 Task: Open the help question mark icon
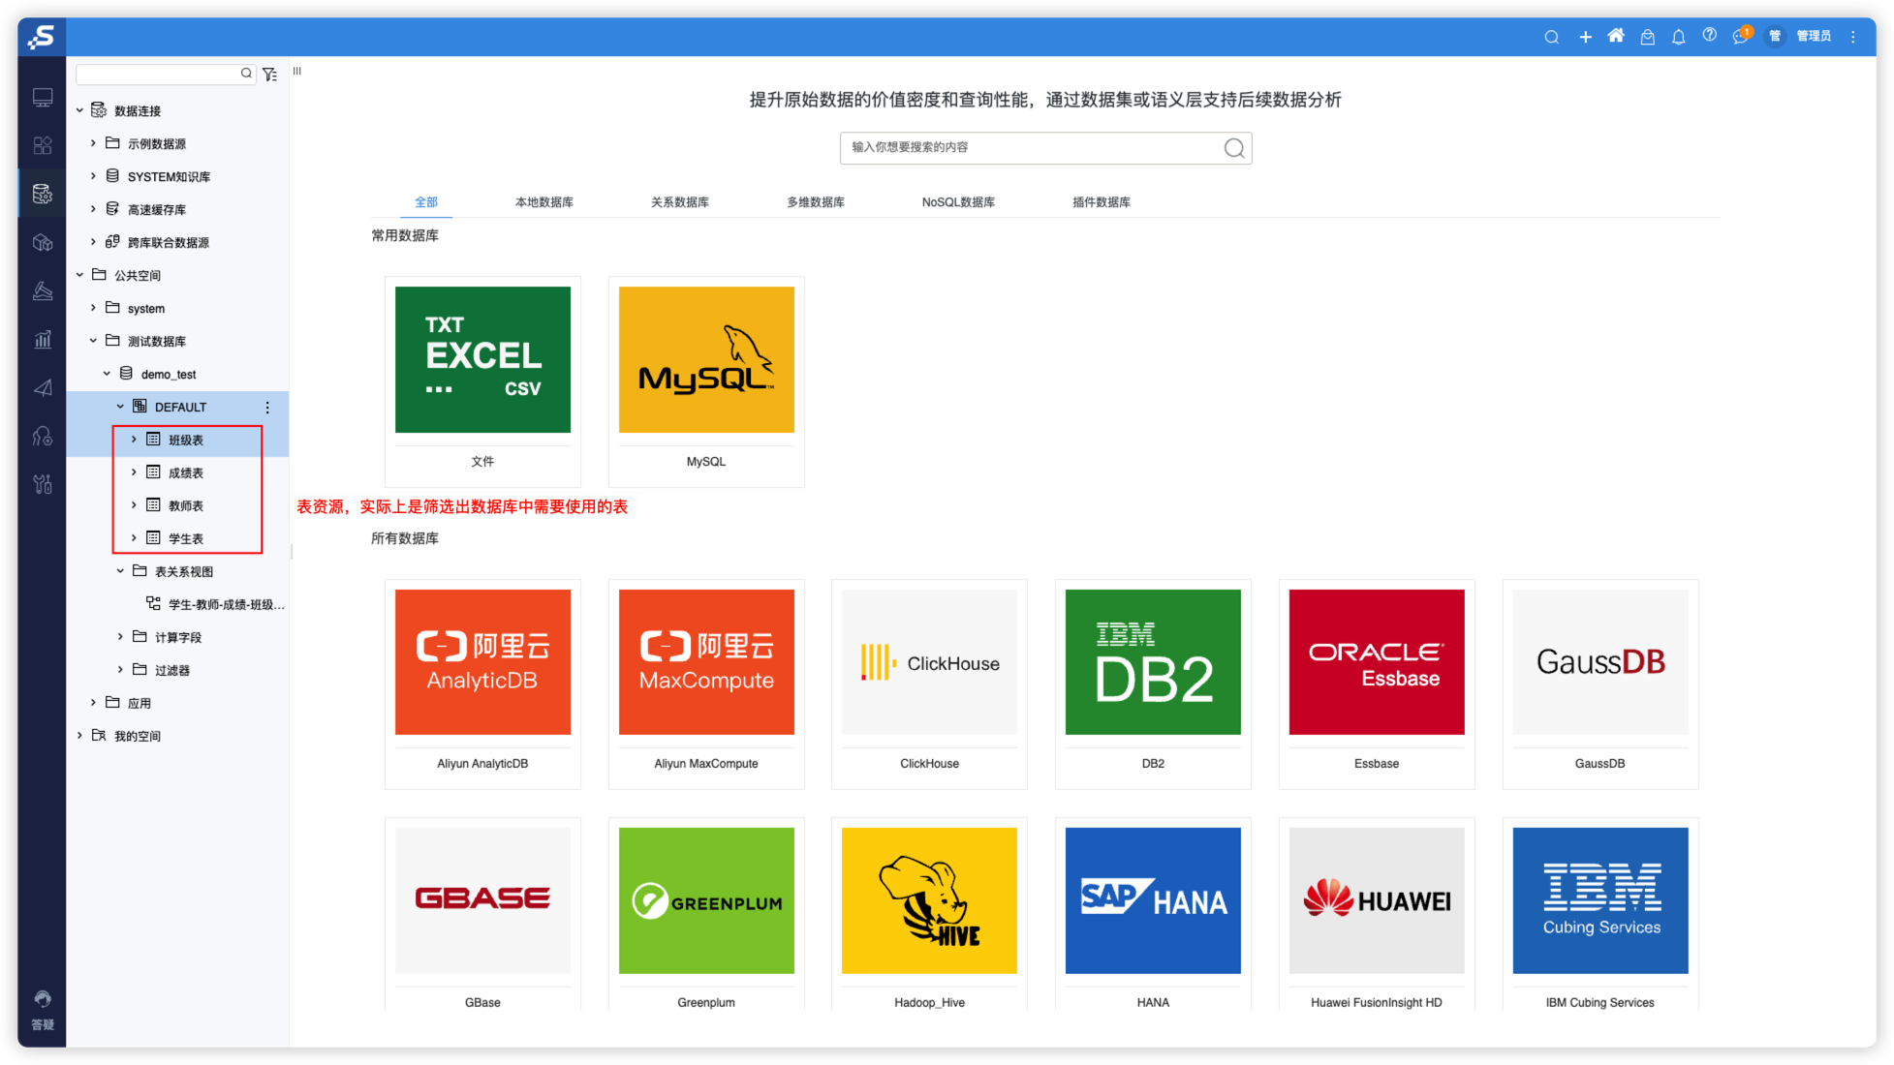[x=1709, y=35]
